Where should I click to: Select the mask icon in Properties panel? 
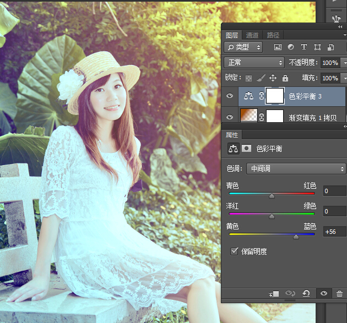246,149
